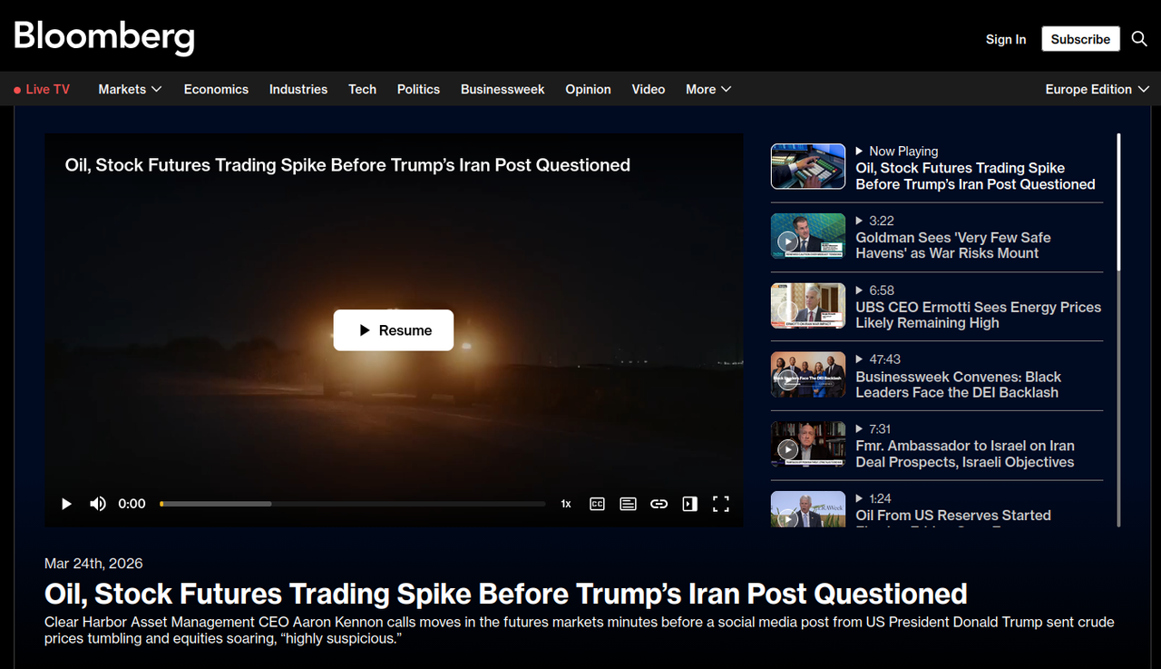Viewport: 1161px width, 669px height.
Task: Click the video overlay title text
Action: [x=347, y=165]
